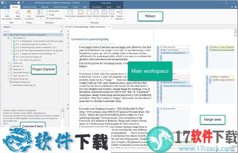Screen dimensions: 238x153
Task: Expand the Codes tree node
Action: [8, 63]
